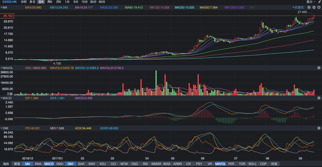
Task: Click the zoom out minus icon
Action: click(x=314, y=7)
